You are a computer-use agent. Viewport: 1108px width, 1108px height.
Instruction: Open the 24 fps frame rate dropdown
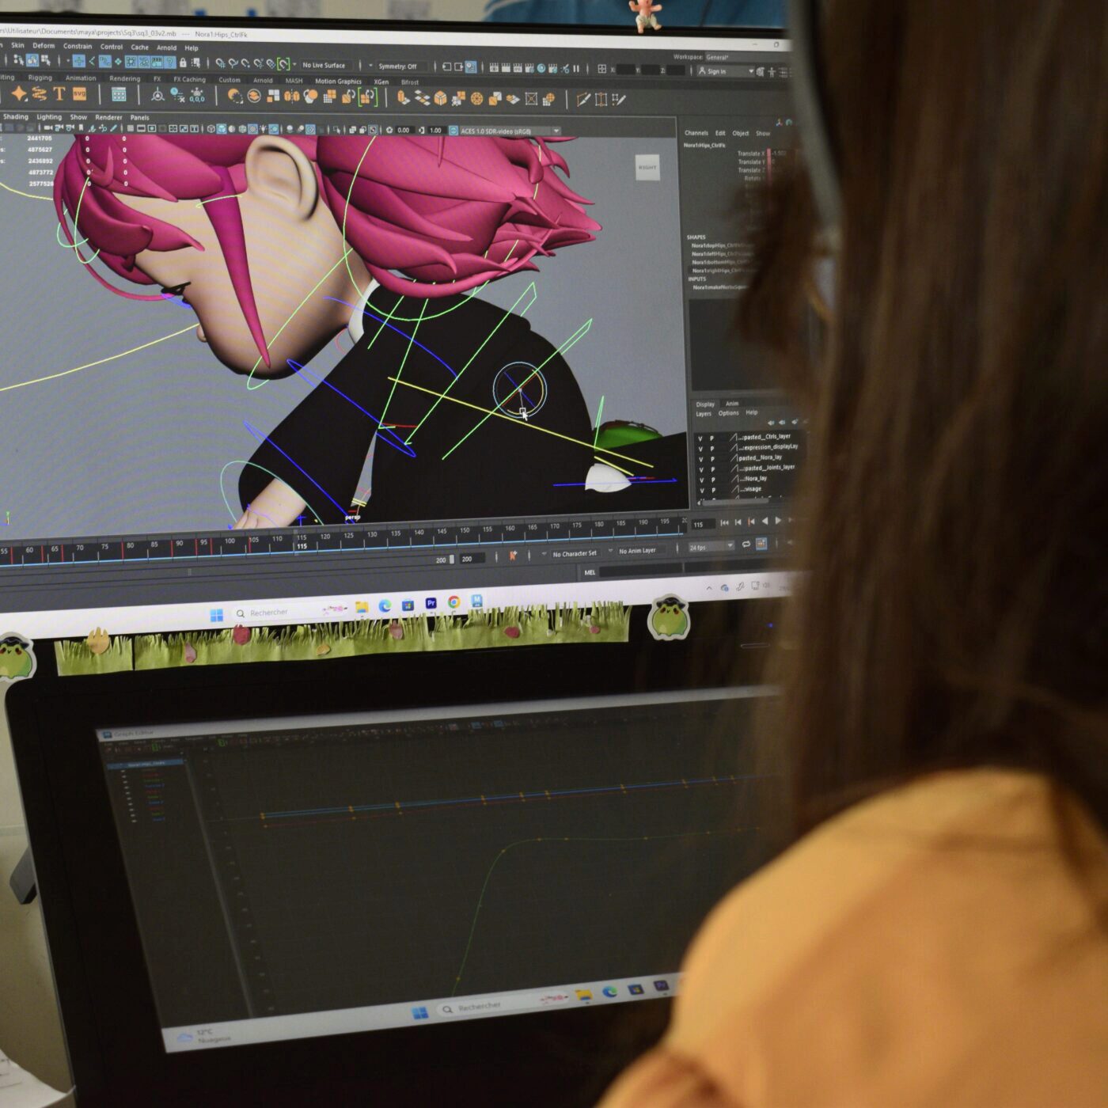711,547
